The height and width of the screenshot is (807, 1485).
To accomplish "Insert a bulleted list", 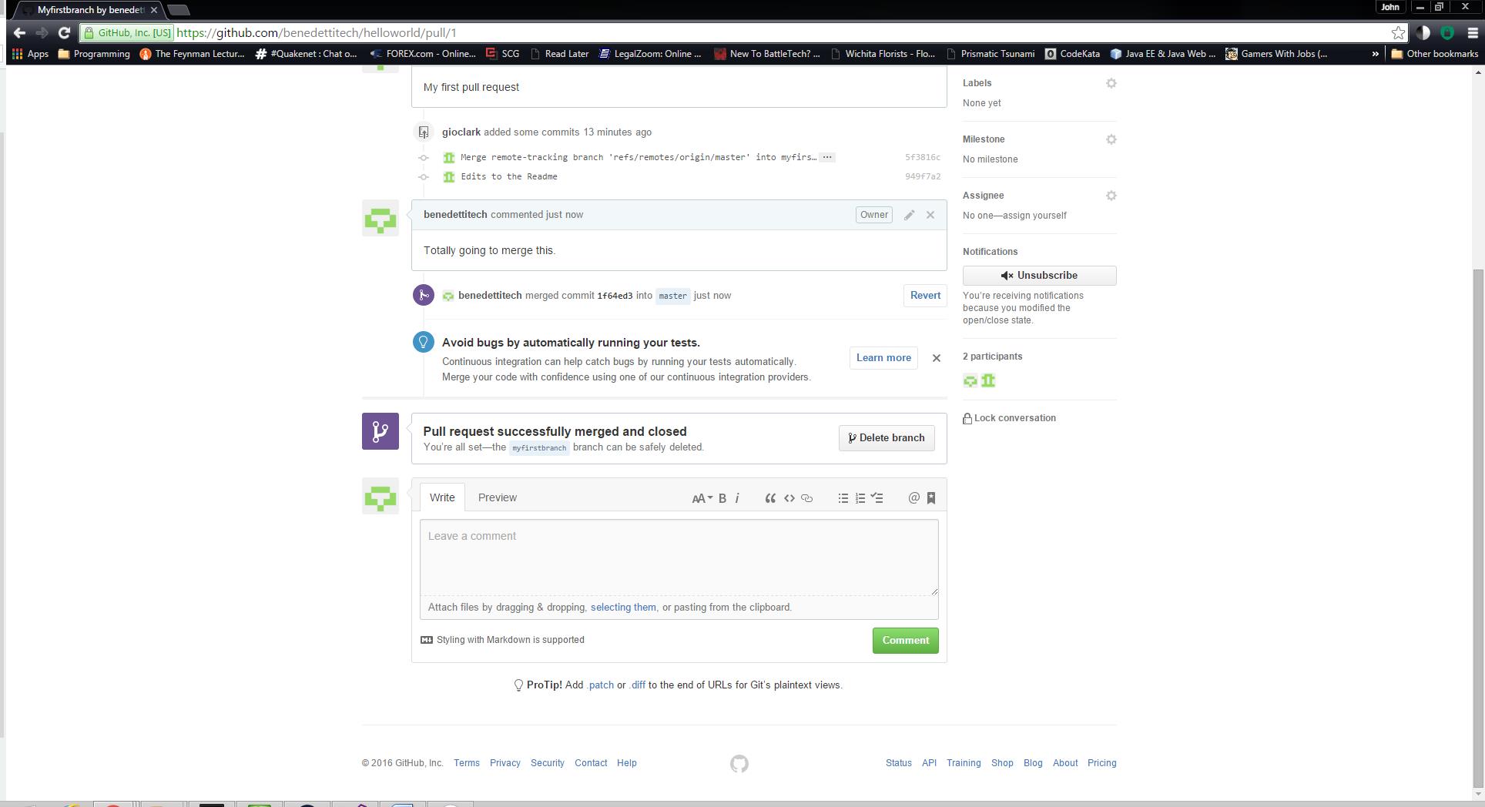I will pyautogui.click(x=843, y=498).
